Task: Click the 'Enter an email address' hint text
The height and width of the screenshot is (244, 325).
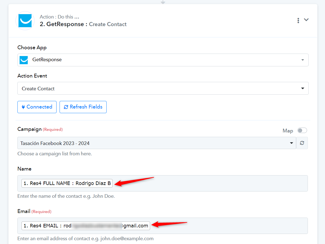Action: point(85,239)
